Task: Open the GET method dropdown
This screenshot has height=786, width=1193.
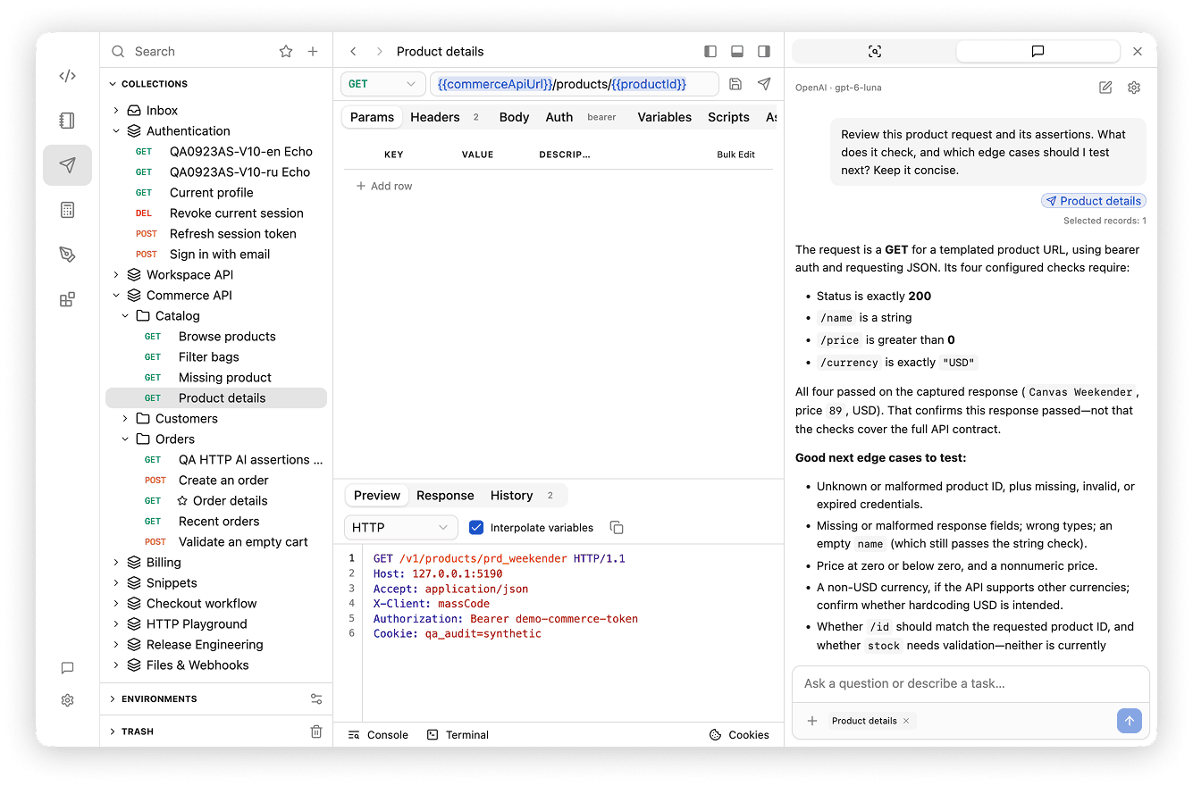Action: [382, 84]
